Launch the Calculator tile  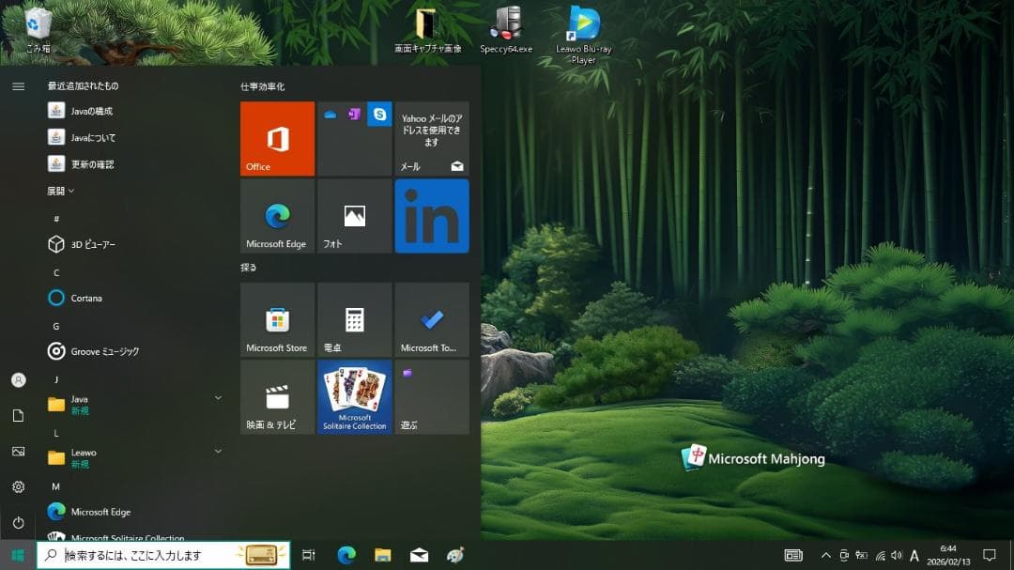pyautogui.click(x=354, y=320)
